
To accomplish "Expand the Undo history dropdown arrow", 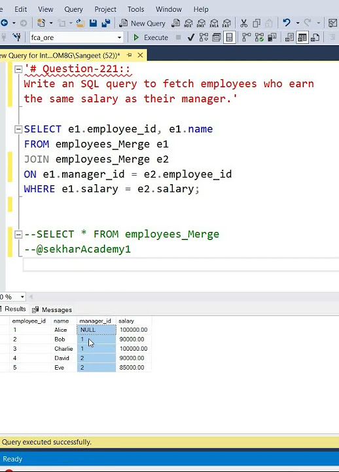I will pos(298,23).
